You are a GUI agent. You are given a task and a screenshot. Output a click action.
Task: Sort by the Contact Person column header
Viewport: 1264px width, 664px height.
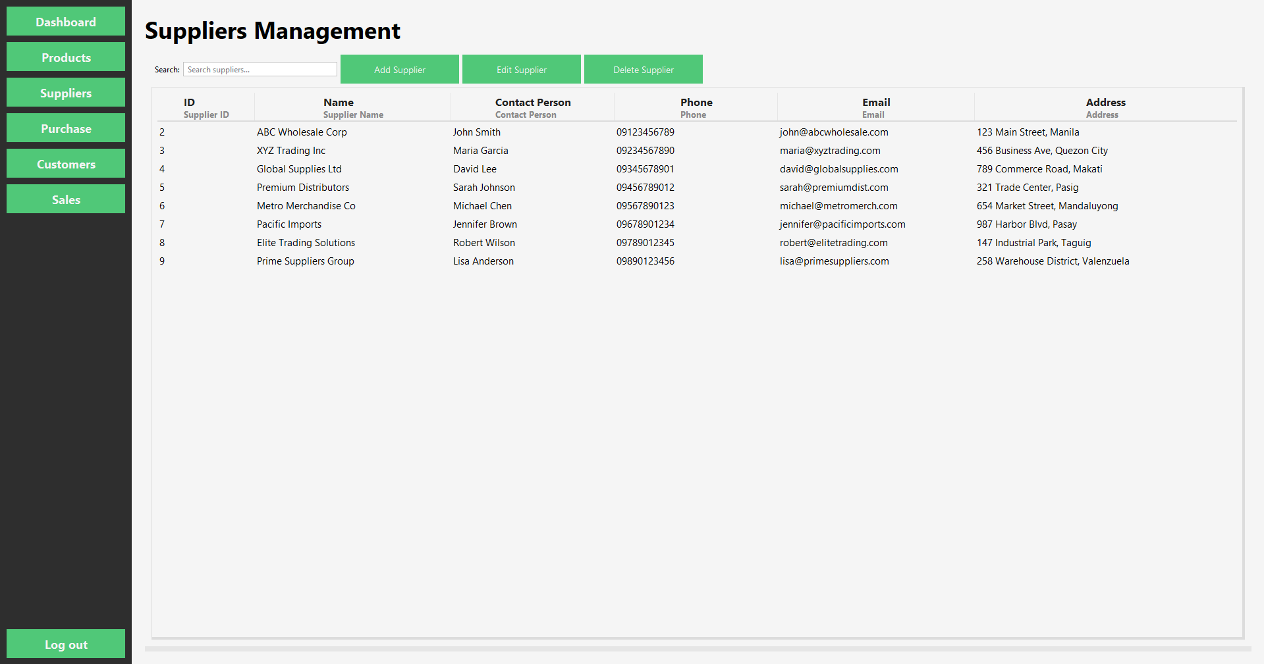click(x=532, y=106)
